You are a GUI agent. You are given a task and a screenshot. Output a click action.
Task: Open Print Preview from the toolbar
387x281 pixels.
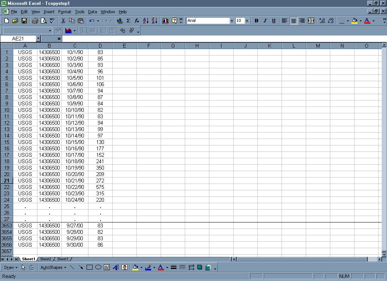tap(43, 21)
